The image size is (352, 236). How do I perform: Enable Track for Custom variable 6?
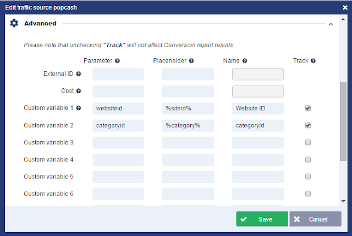coord(308,194)
